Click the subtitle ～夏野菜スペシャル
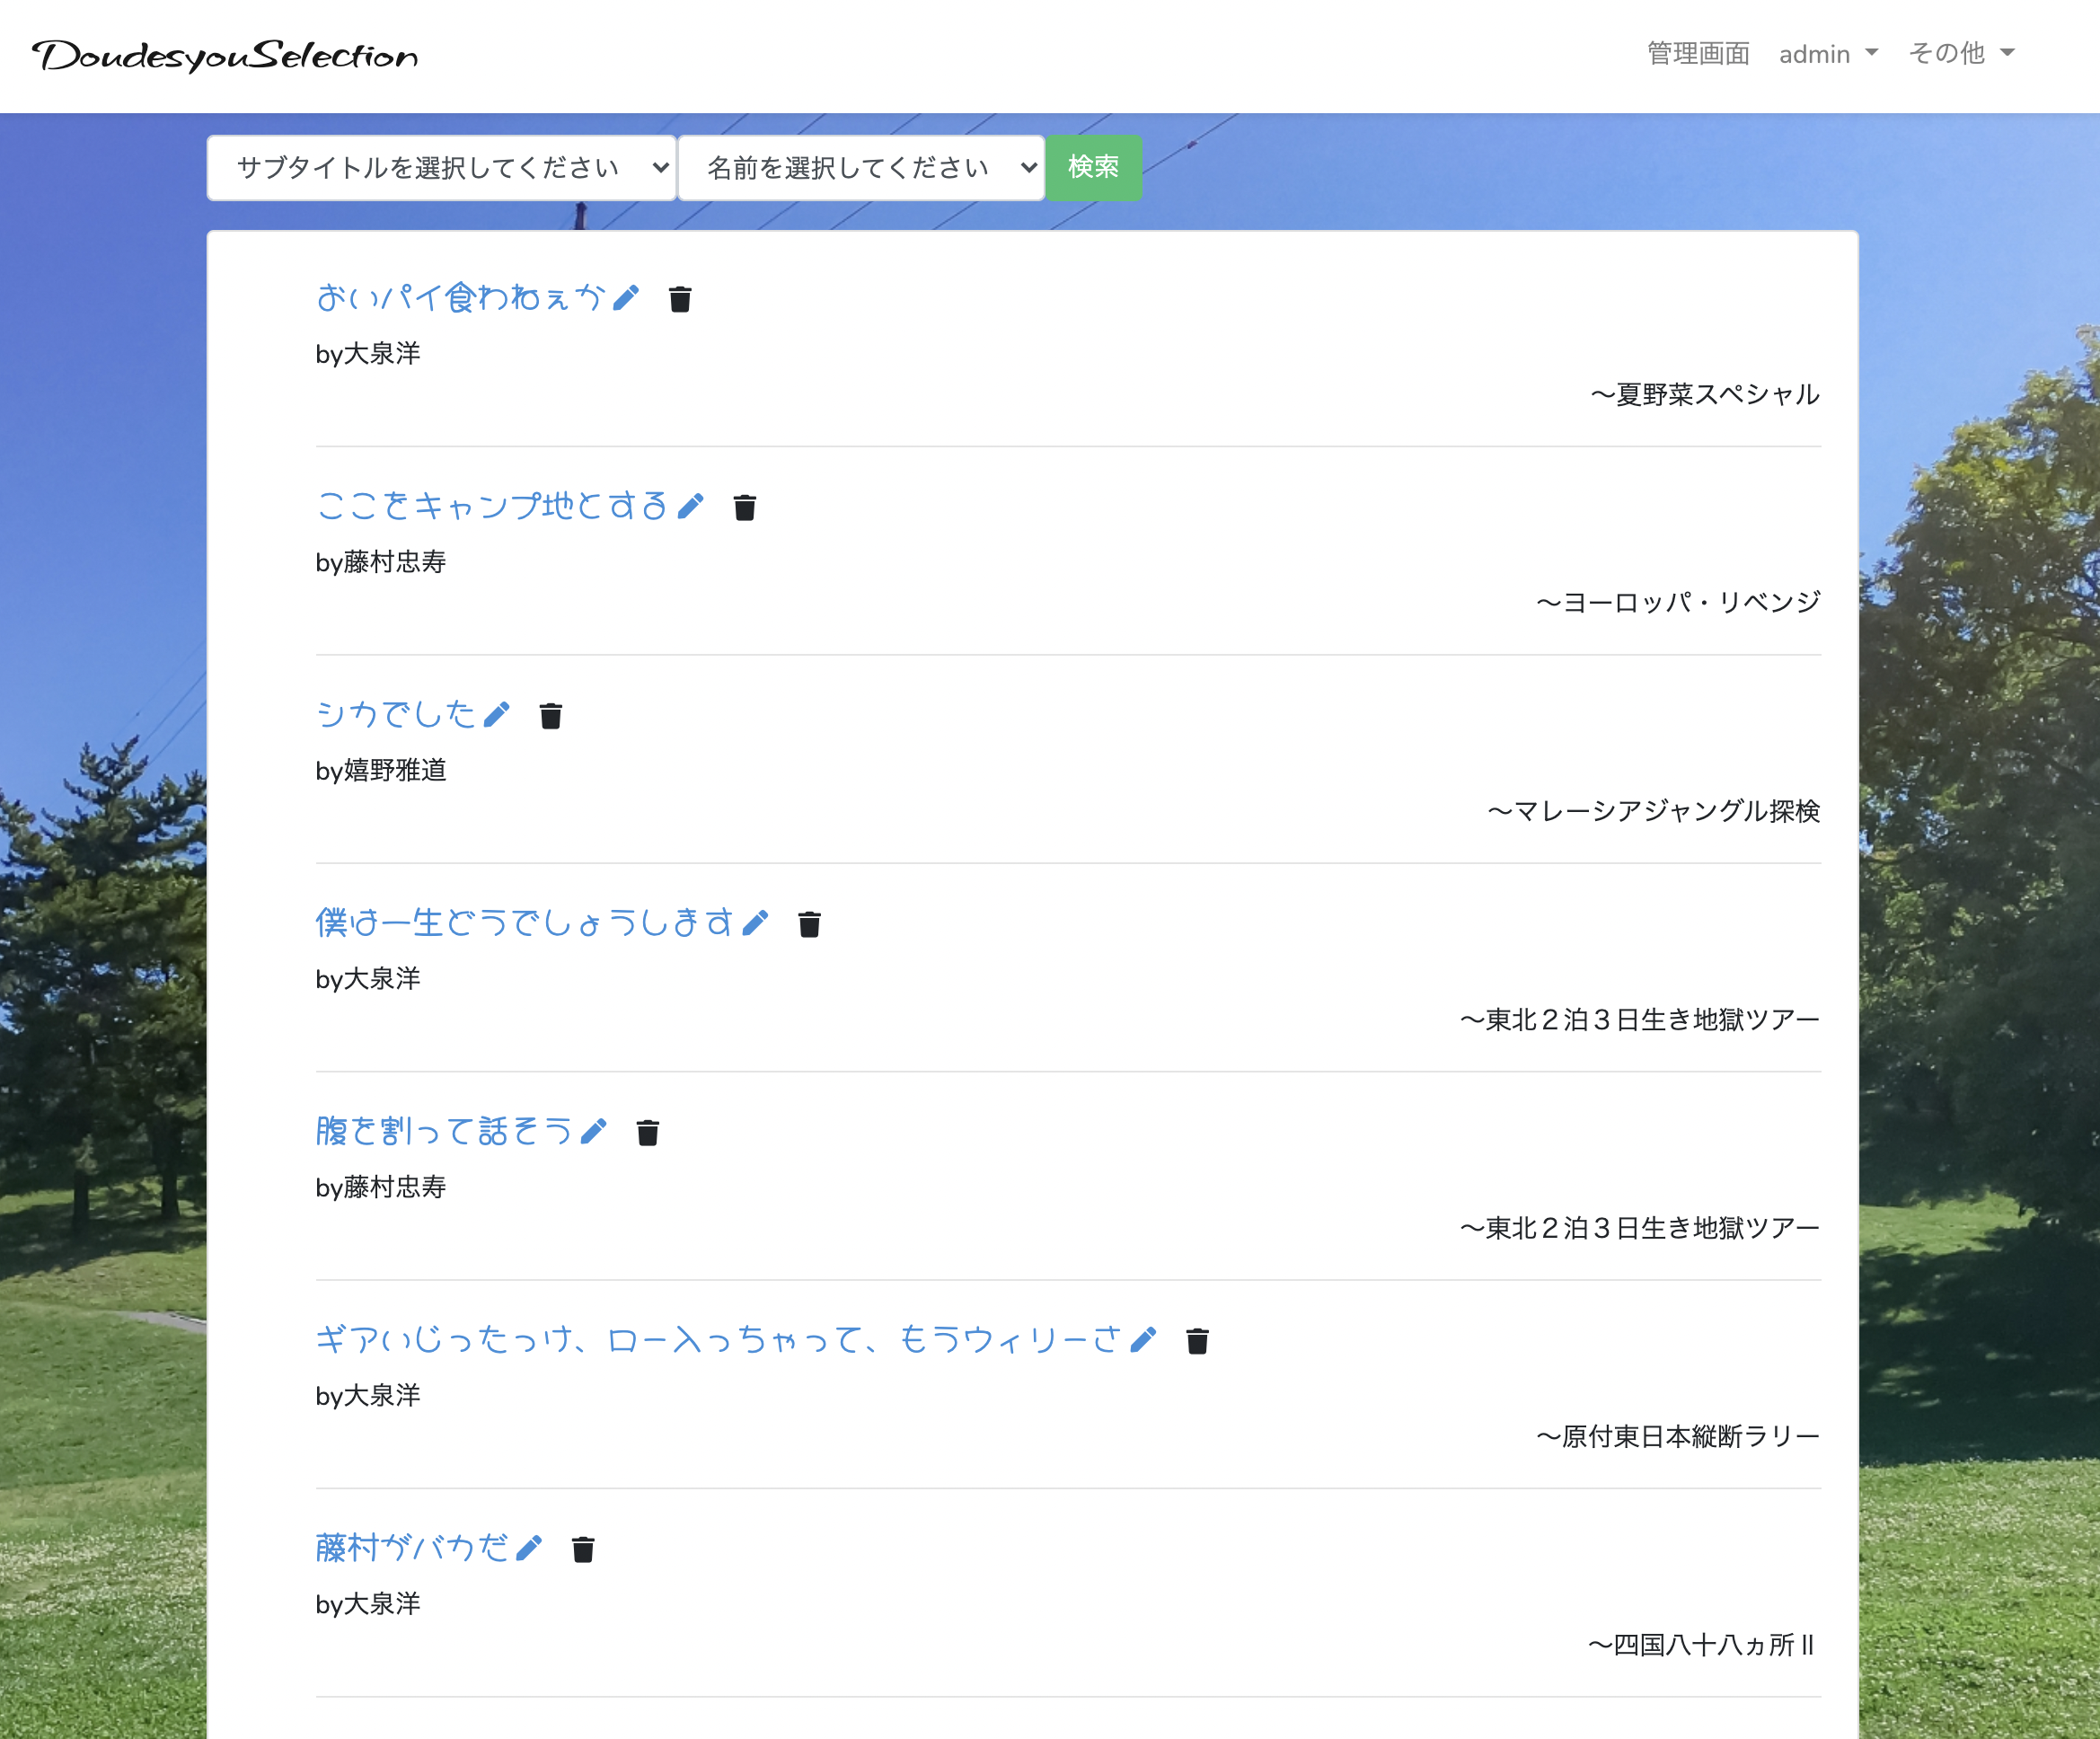The width and height of the screenshot is (2100, 1739). point(1705,394)
